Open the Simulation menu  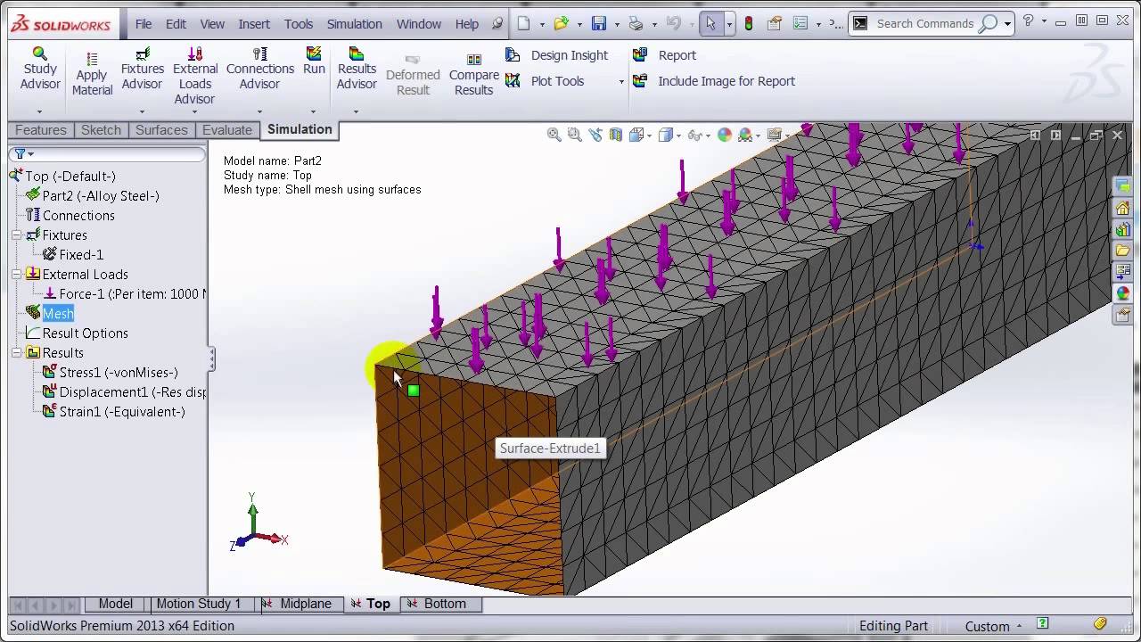[355, 24]
